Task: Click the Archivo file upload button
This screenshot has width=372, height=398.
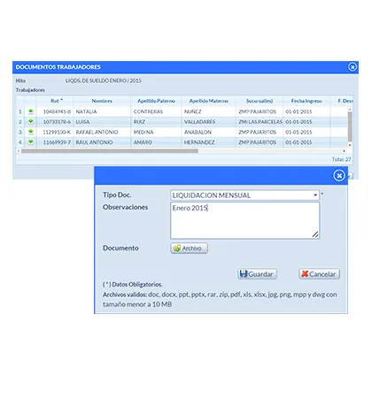Action: [189, 249]
